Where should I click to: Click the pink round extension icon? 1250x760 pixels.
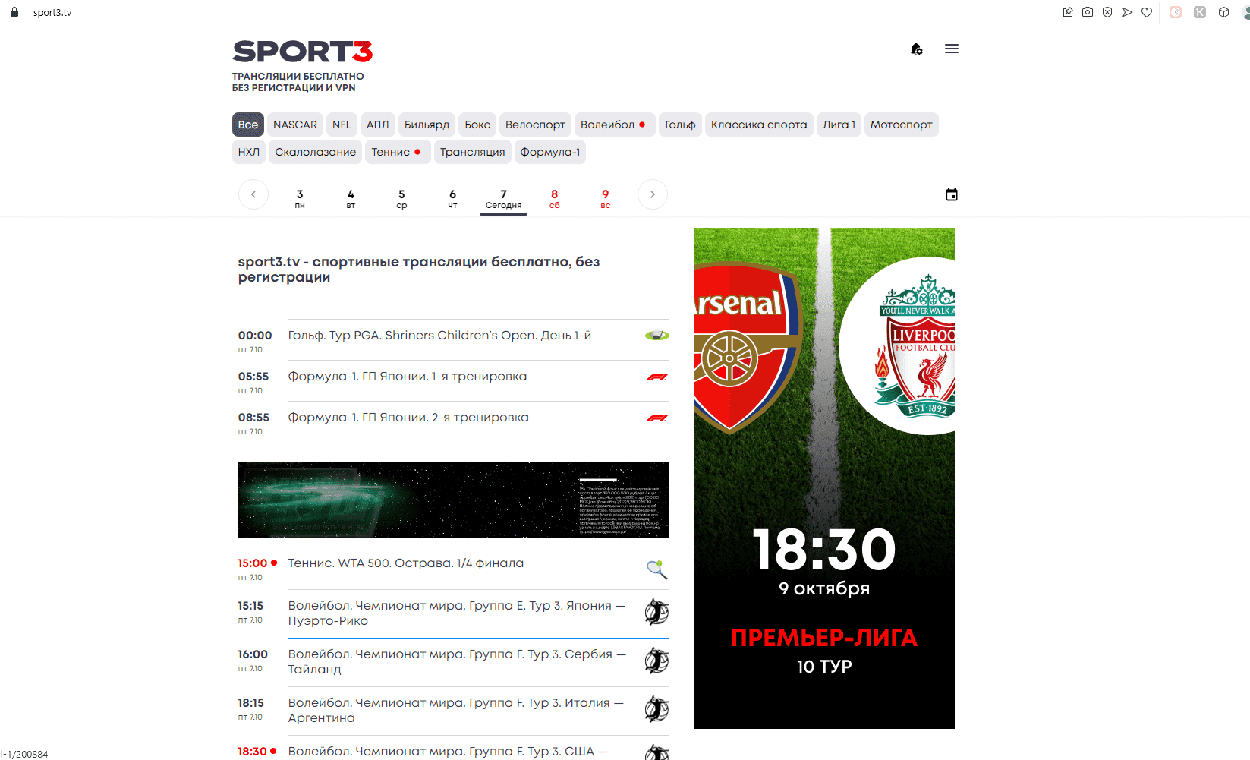click(1176, 12)
